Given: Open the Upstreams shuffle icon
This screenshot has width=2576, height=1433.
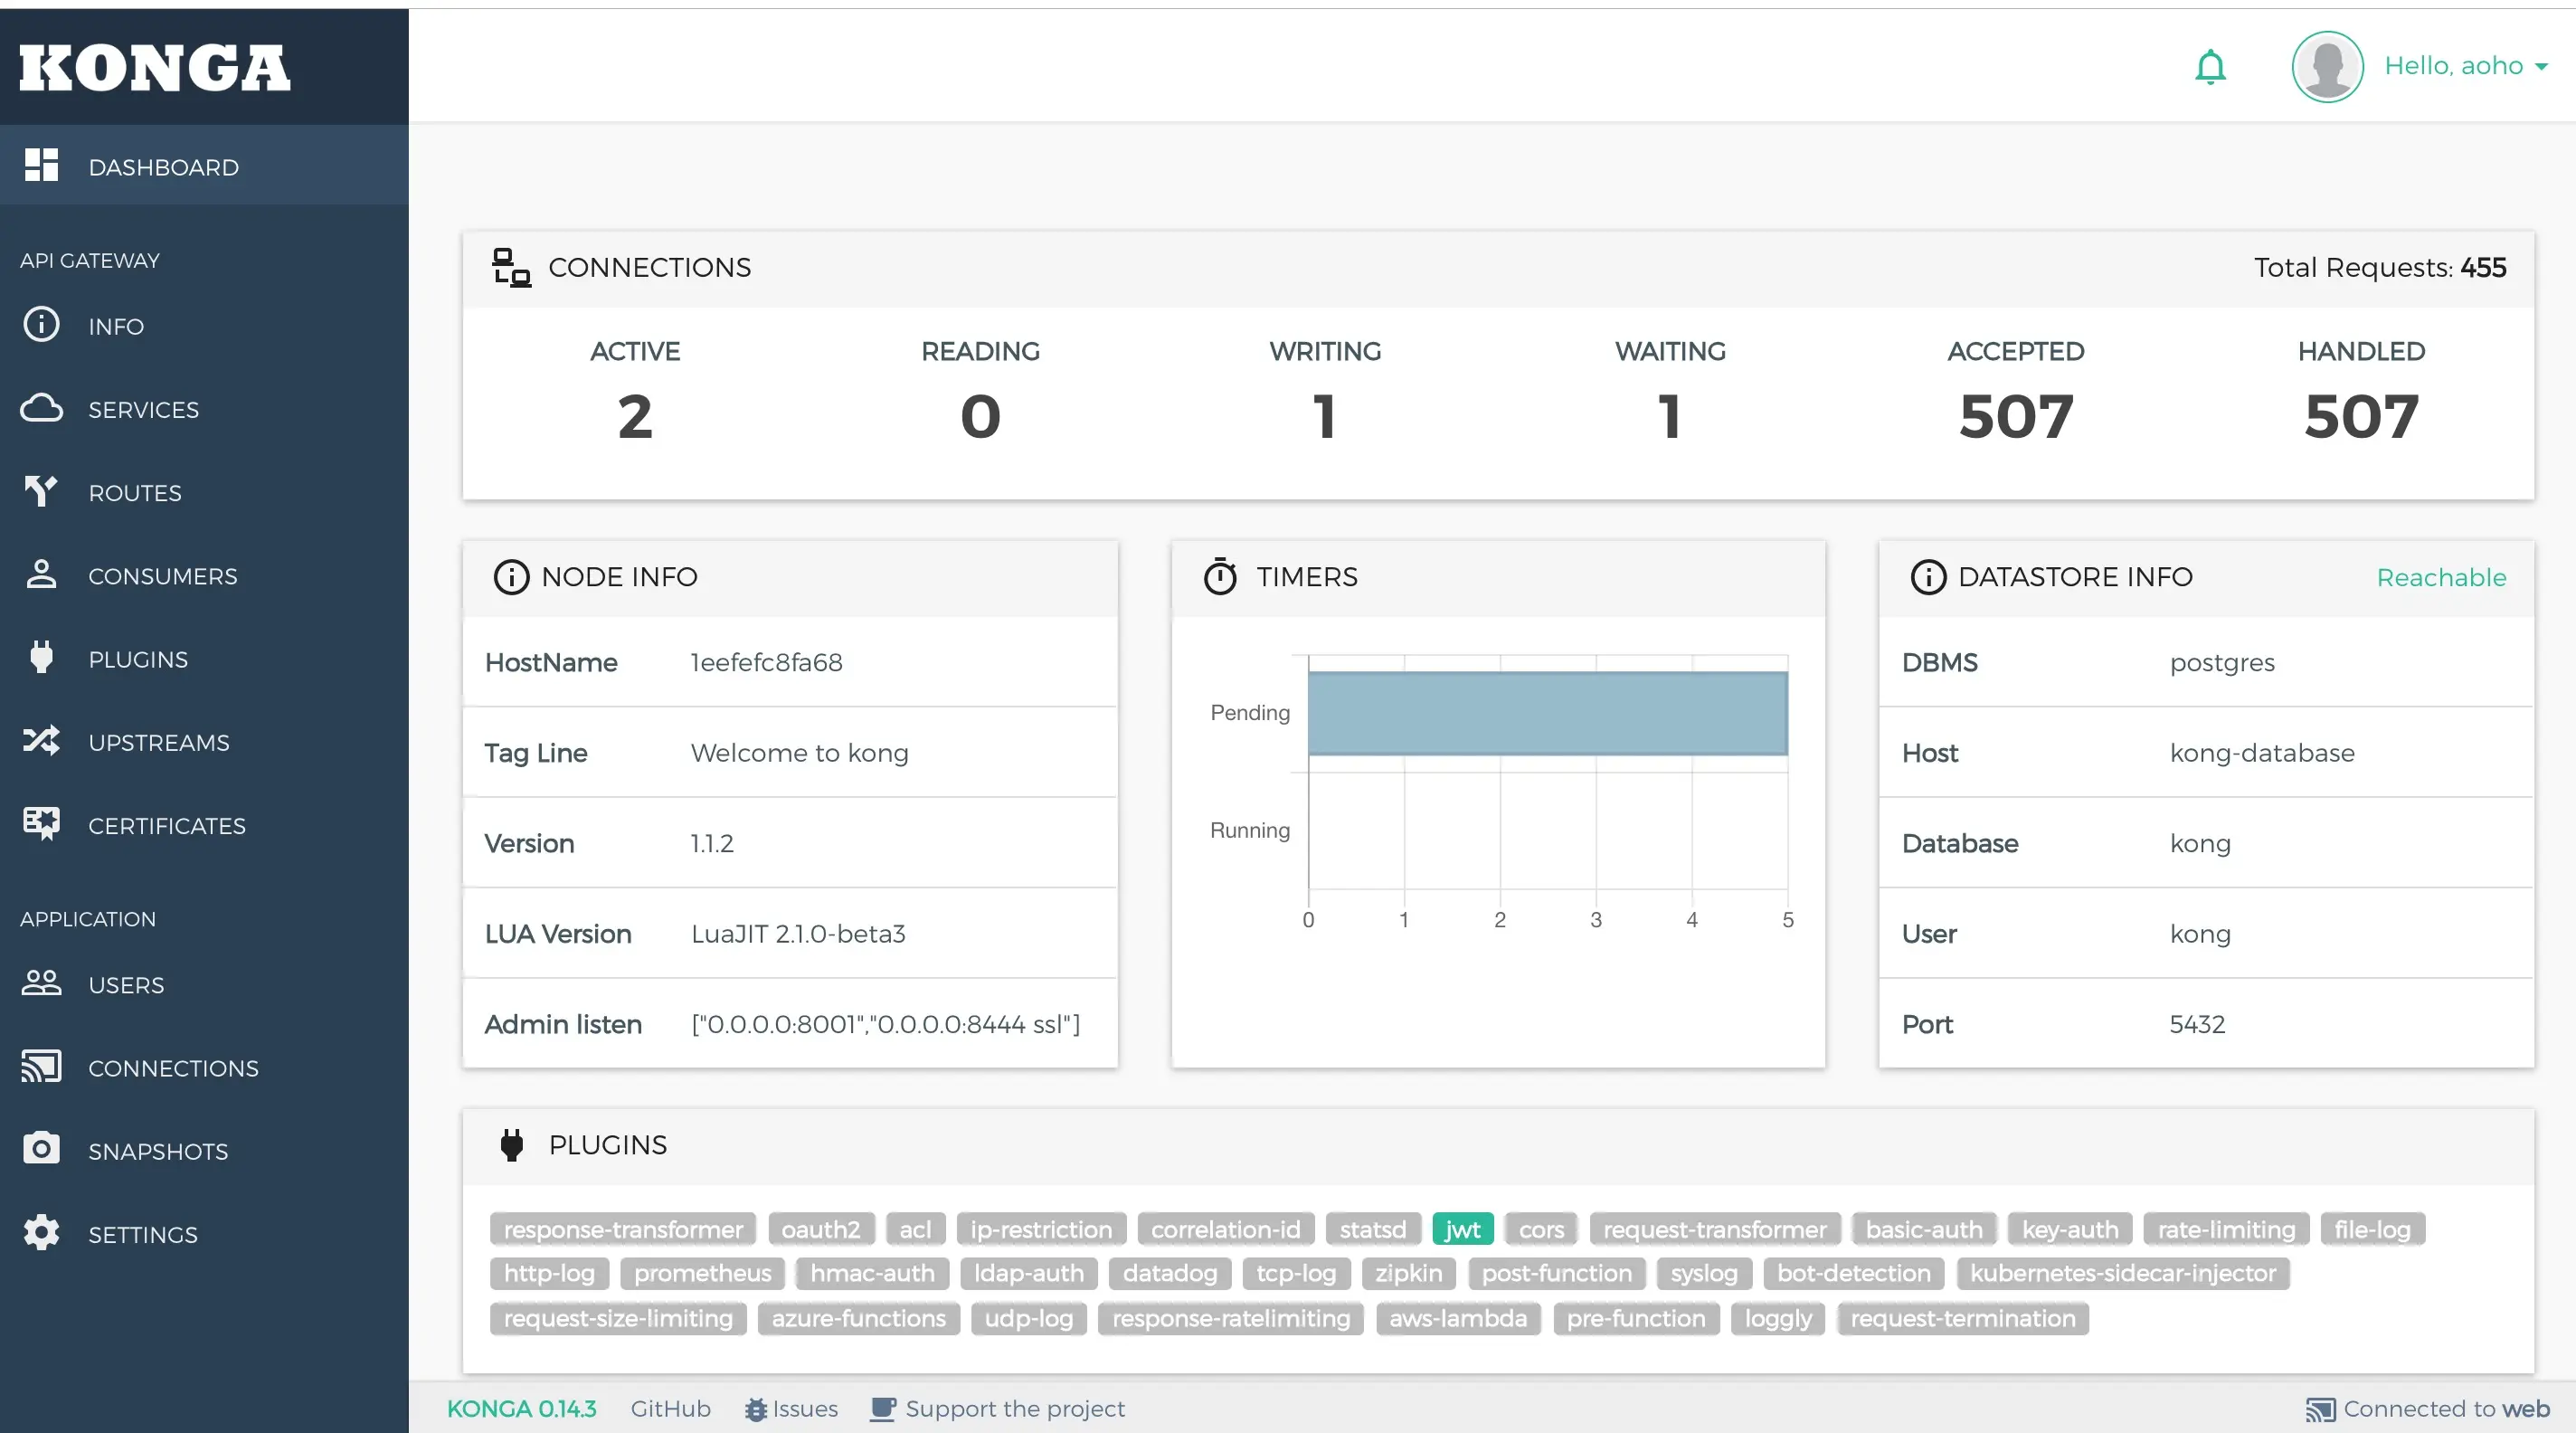Looking at the screenshot, I should click(x=41, y=741).
